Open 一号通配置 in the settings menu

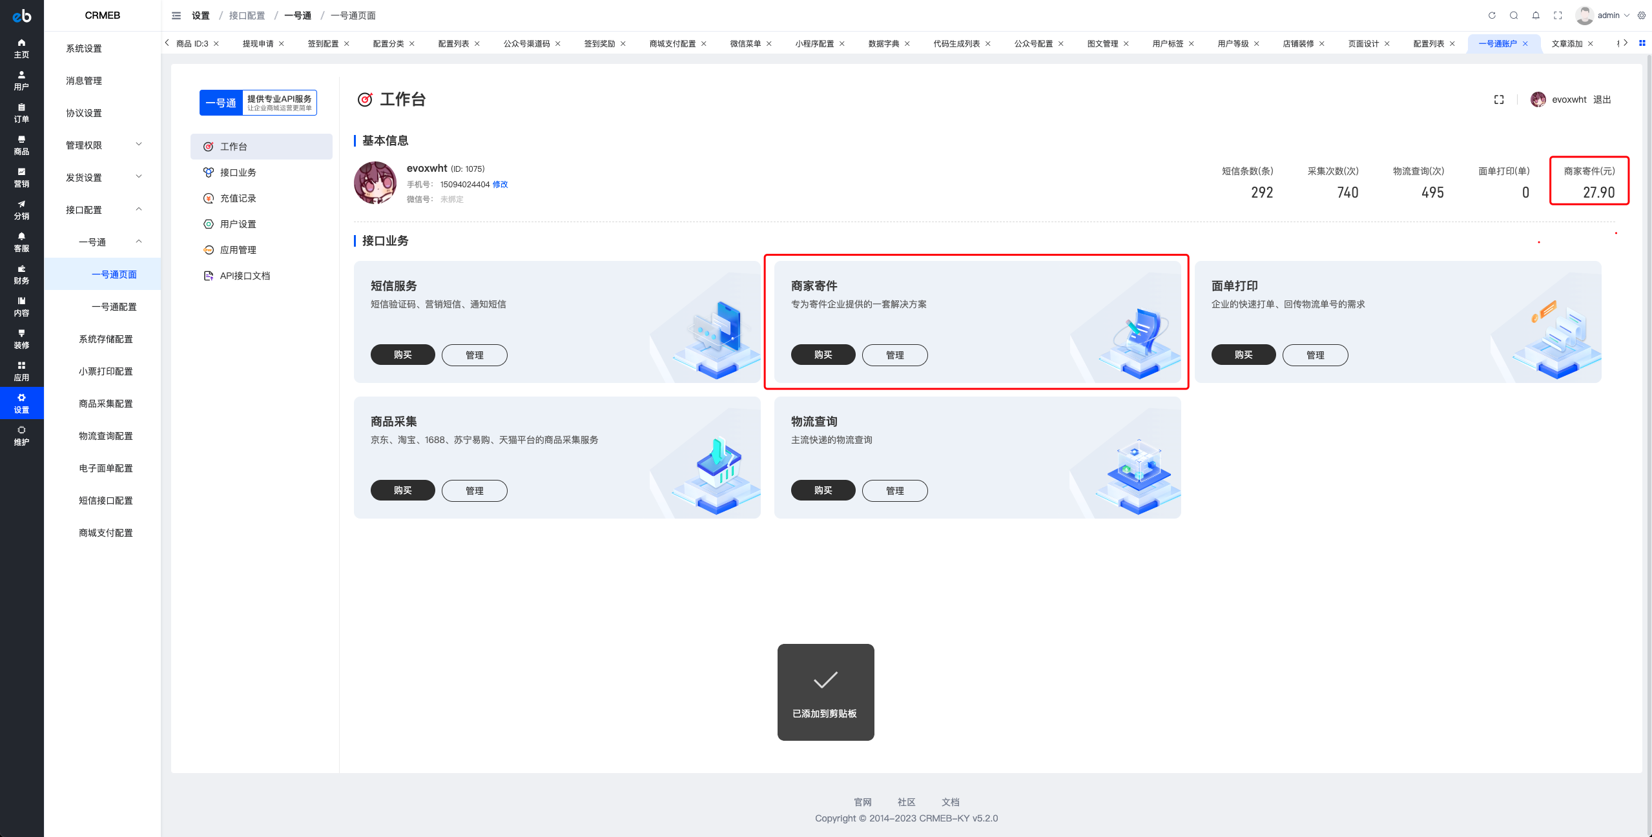pyautogui.click(x=103, y=307)
